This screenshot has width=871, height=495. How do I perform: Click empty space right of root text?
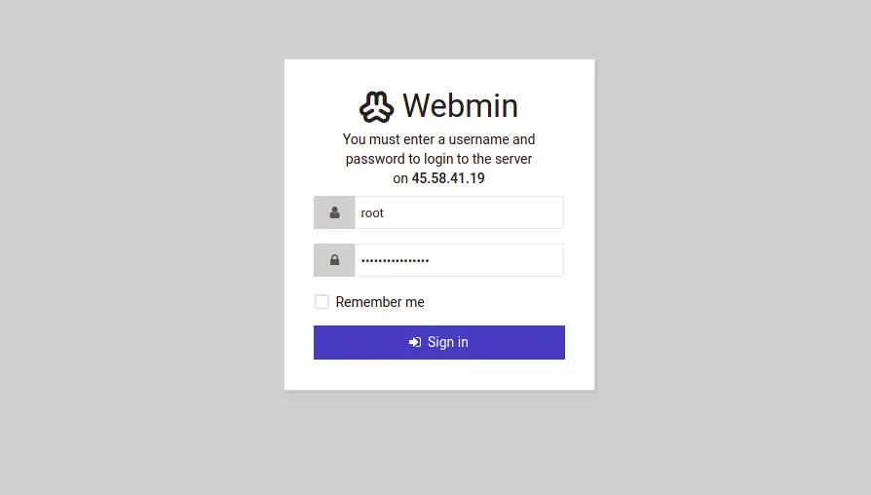click(473, 212)
